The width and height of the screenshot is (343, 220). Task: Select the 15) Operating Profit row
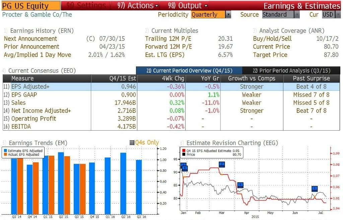tap(171, 119)
